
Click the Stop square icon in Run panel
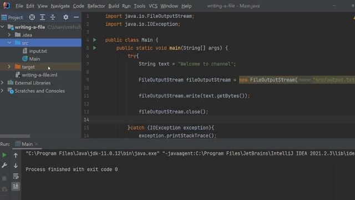[x=4, y=178]
